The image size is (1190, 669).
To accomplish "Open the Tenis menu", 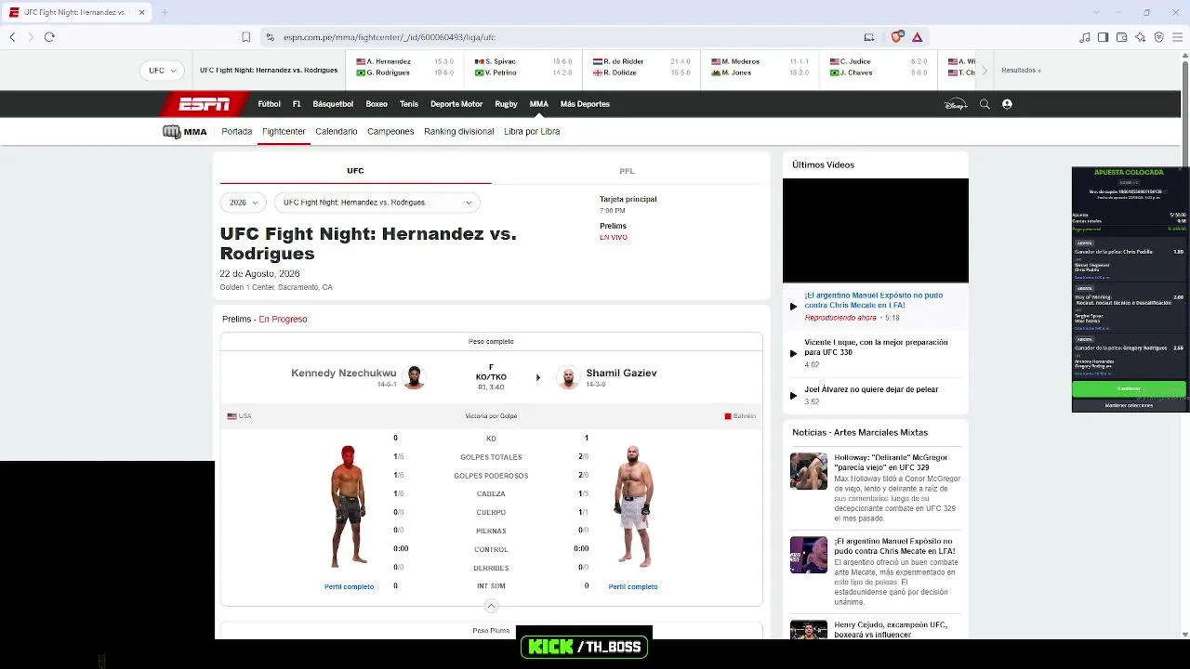I will click(x=409, y=104).
